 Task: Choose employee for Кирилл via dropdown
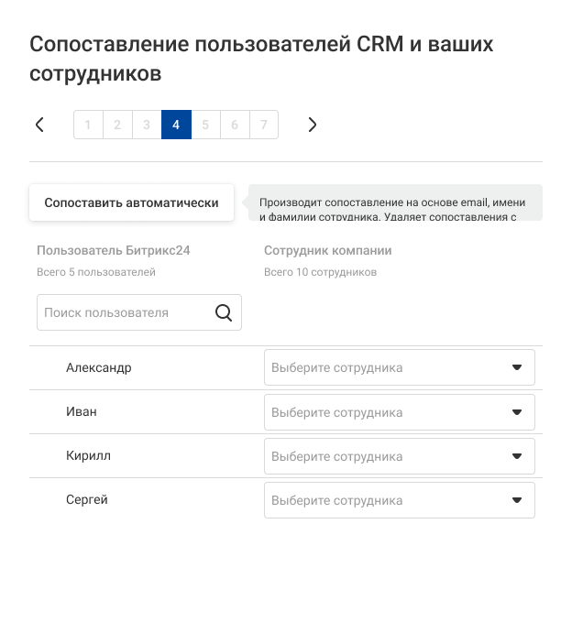pyautogui.click(x=399, y=456)
